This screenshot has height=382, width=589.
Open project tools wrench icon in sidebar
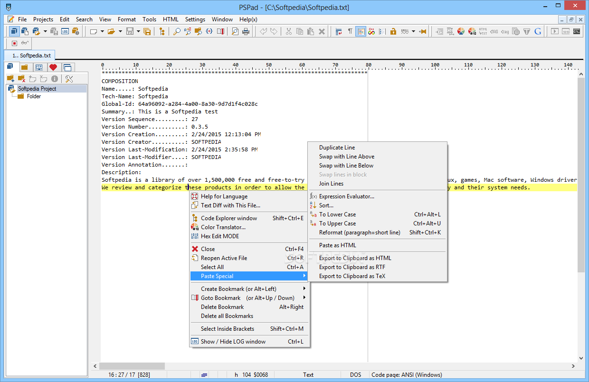point(69,79)
